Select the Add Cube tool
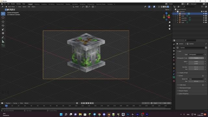 point(3,46)
